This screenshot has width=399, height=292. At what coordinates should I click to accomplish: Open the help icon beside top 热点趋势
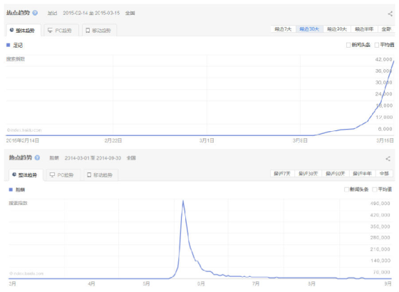pyautogui.click(x=35, y=13)
